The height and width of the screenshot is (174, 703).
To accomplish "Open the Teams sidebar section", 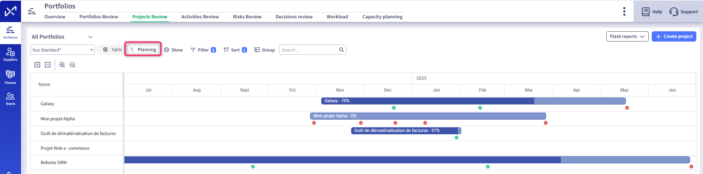I will (10, 99).
